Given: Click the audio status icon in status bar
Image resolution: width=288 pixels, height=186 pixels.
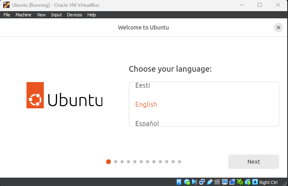Looking at the screenshot, I should coord(195,182).
